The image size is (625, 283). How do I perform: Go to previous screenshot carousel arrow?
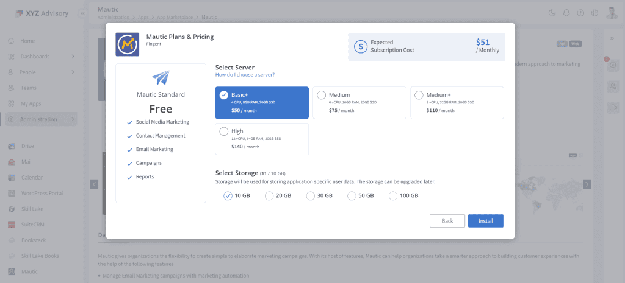coord(95,184)
